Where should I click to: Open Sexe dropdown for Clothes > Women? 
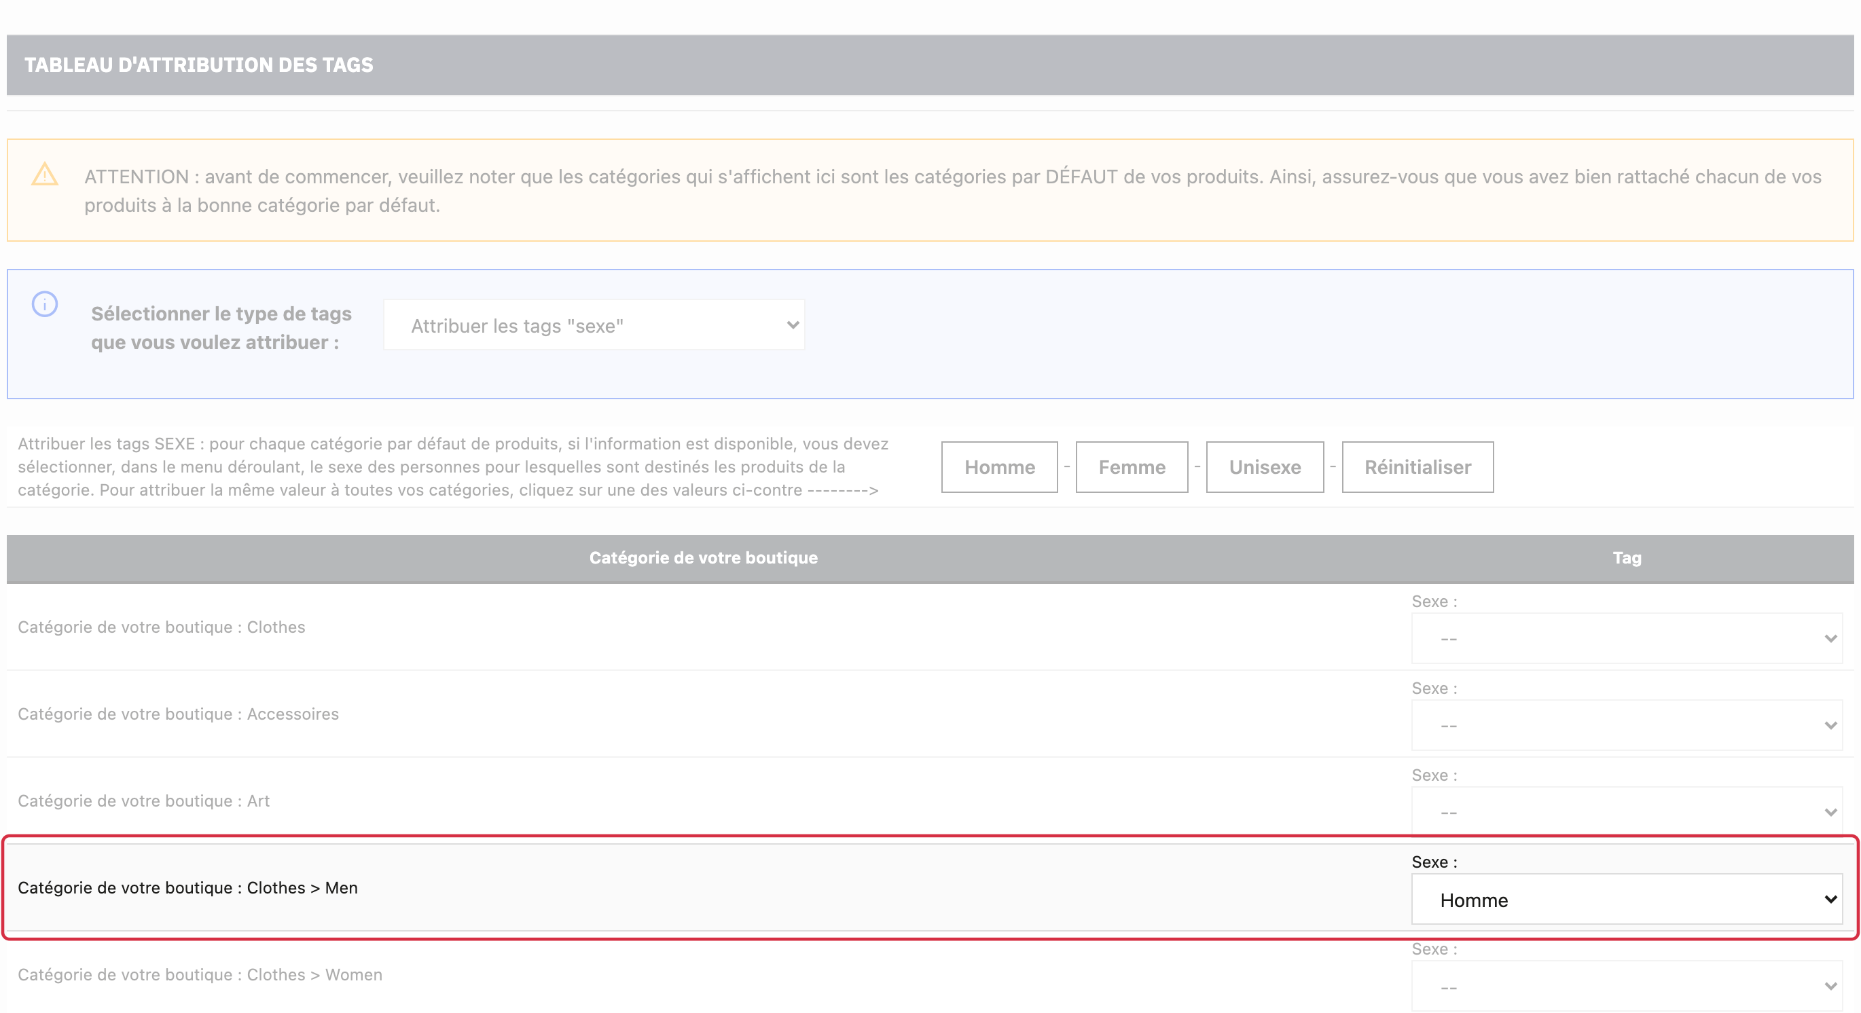1627,987
